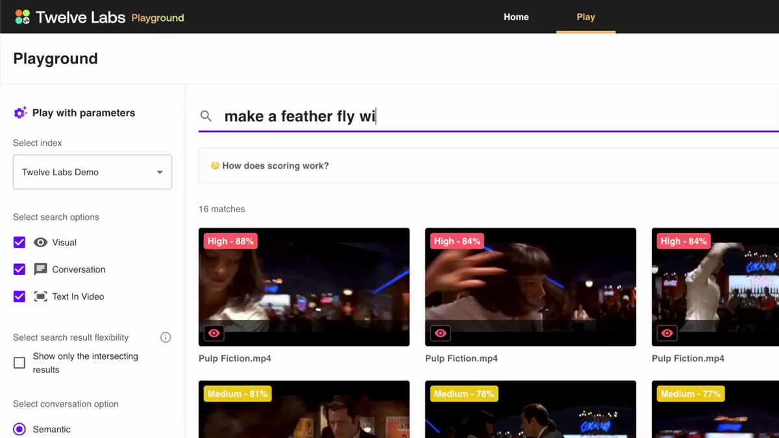The width and height of the screenshot is (779, 438).
Task: Click the Playground page heading
Action: pyautogui.click(x=55, y=58)
